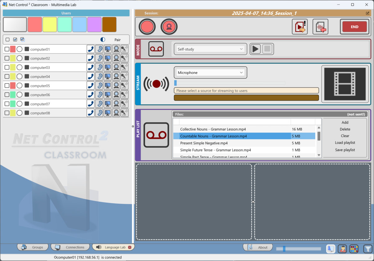374x261 pixels.
Task: Expand the Microphone stream source dropdown
Action: click(x=210, y=73)
